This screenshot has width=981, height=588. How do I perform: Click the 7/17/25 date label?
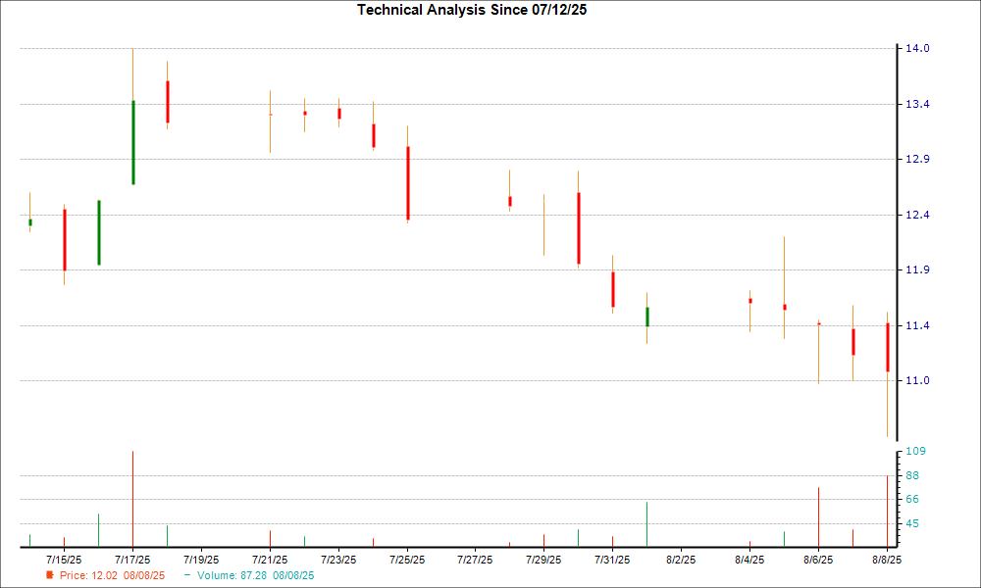(x=132, y=560)
